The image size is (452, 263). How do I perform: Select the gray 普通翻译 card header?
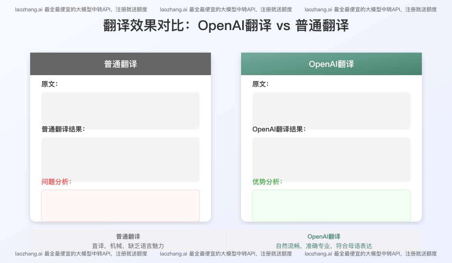[x=121, y=64]
